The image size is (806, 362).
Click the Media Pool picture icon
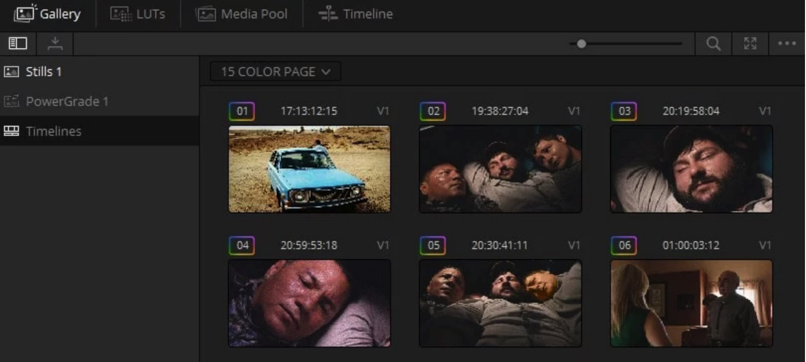[x=205, y=14]
